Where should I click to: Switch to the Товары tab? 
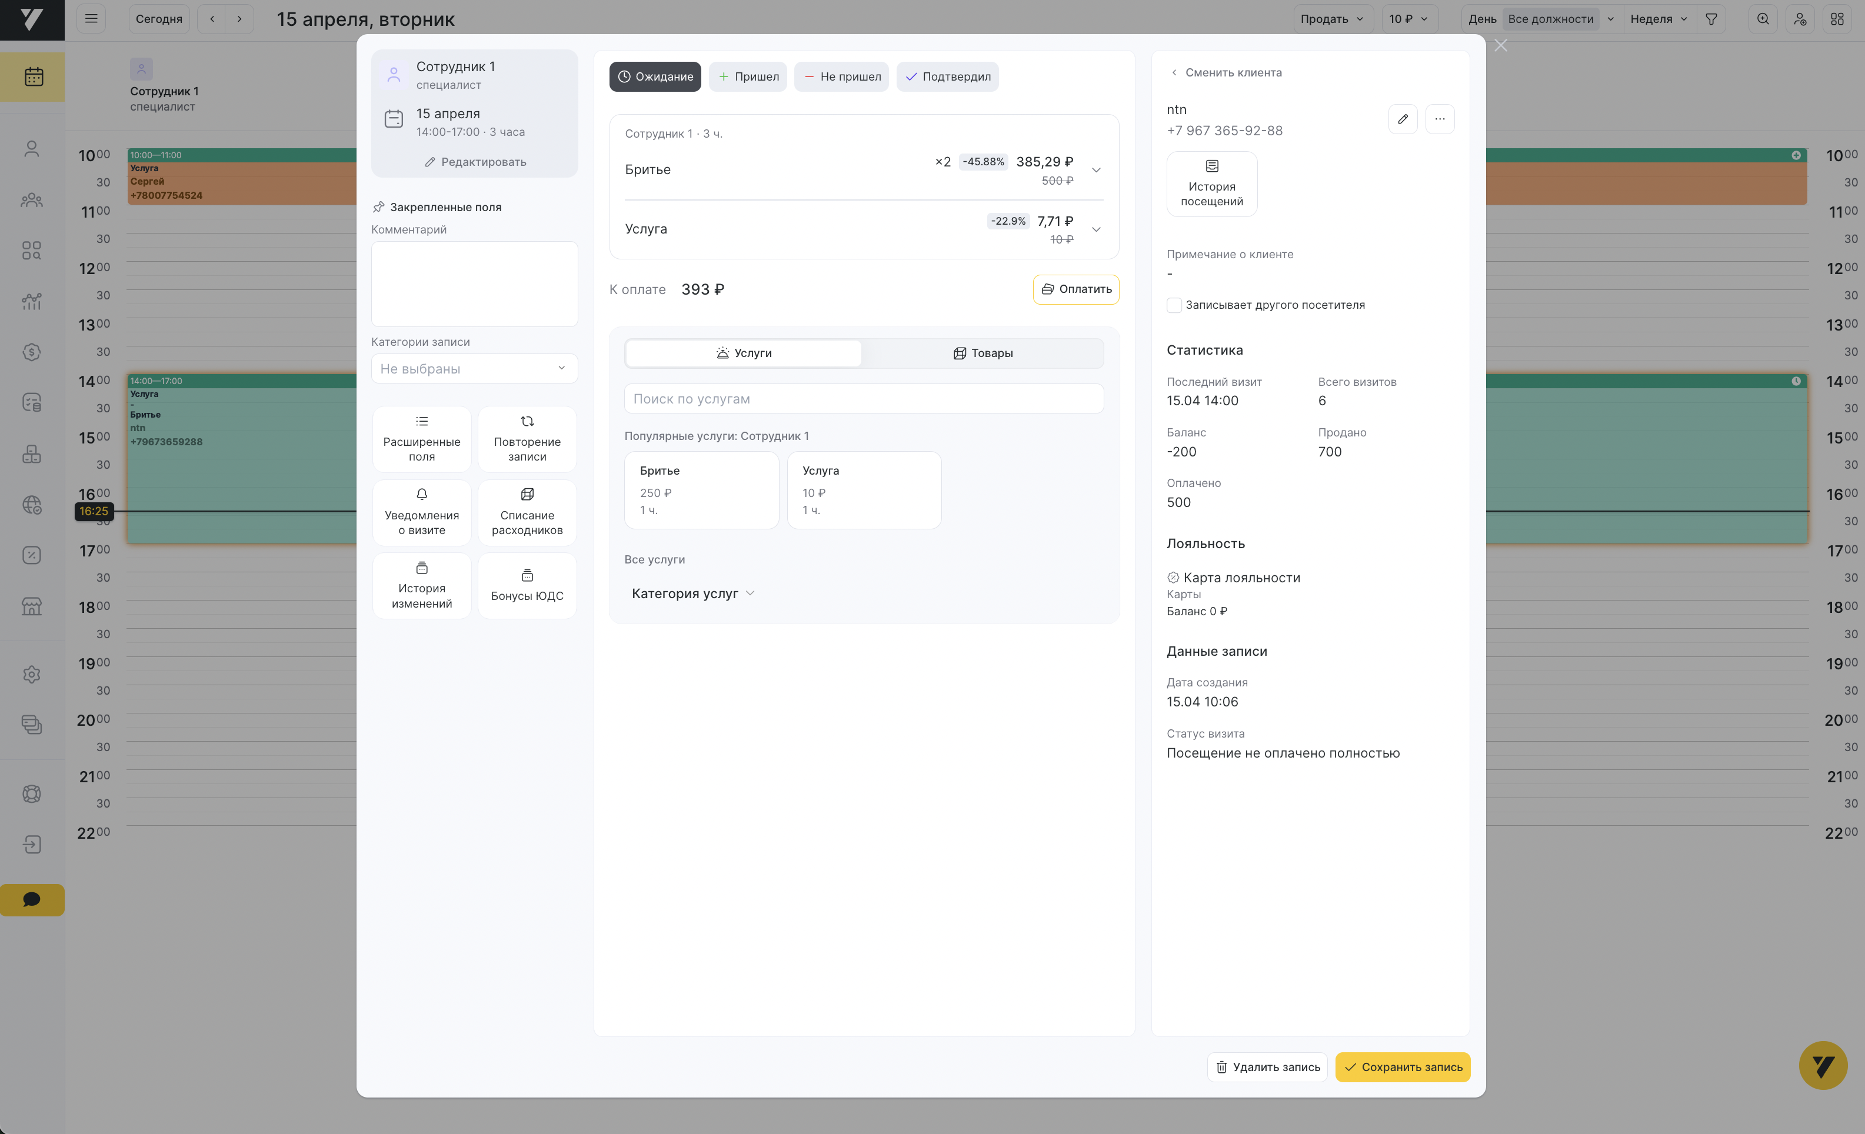point(982,353)
